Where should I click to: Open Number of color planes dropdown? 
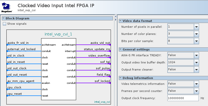pyautogui.click(x=196, y=34)
